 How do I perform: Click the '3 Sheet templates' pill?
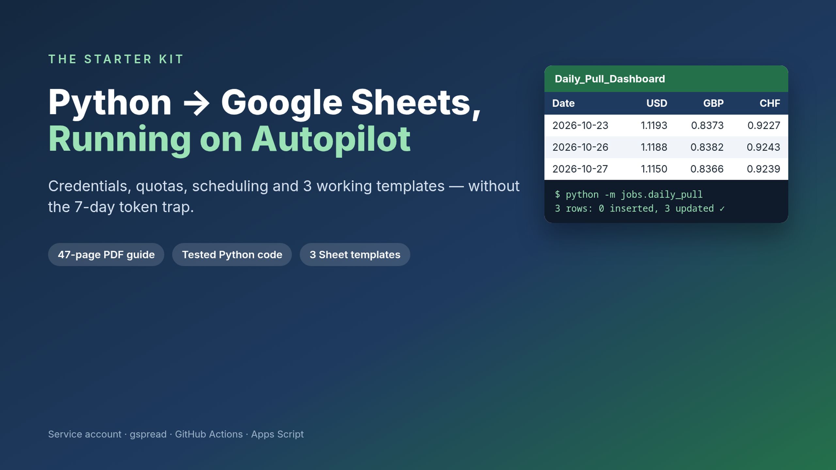click(355, 255)
